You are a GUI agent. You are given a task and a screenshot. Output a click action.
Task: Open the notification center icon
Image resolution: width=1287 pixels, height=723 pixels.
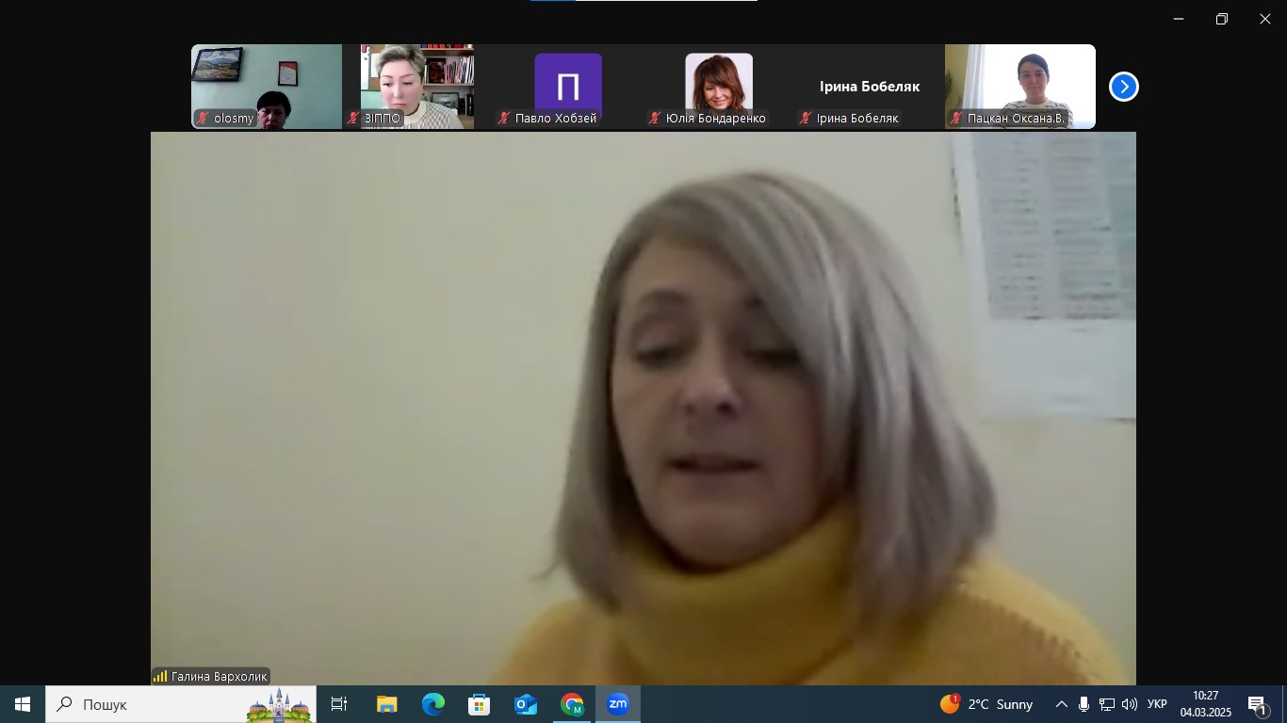(1257, 705)
